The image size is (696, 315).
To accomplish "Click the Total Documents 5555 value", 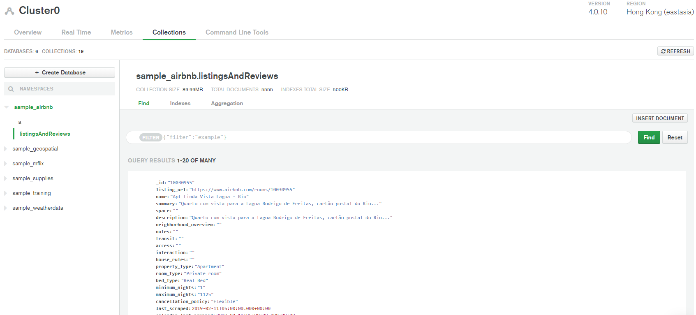I will pos(267,90).
